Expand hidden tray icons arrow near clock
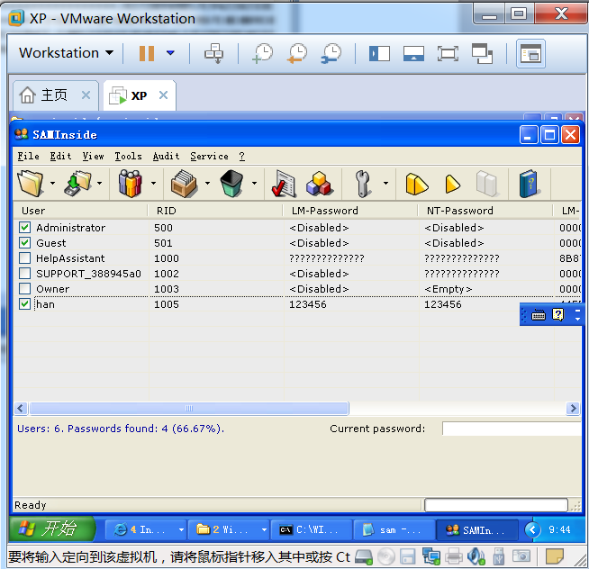Screen dimensions: 589x569 click(532, 530)
